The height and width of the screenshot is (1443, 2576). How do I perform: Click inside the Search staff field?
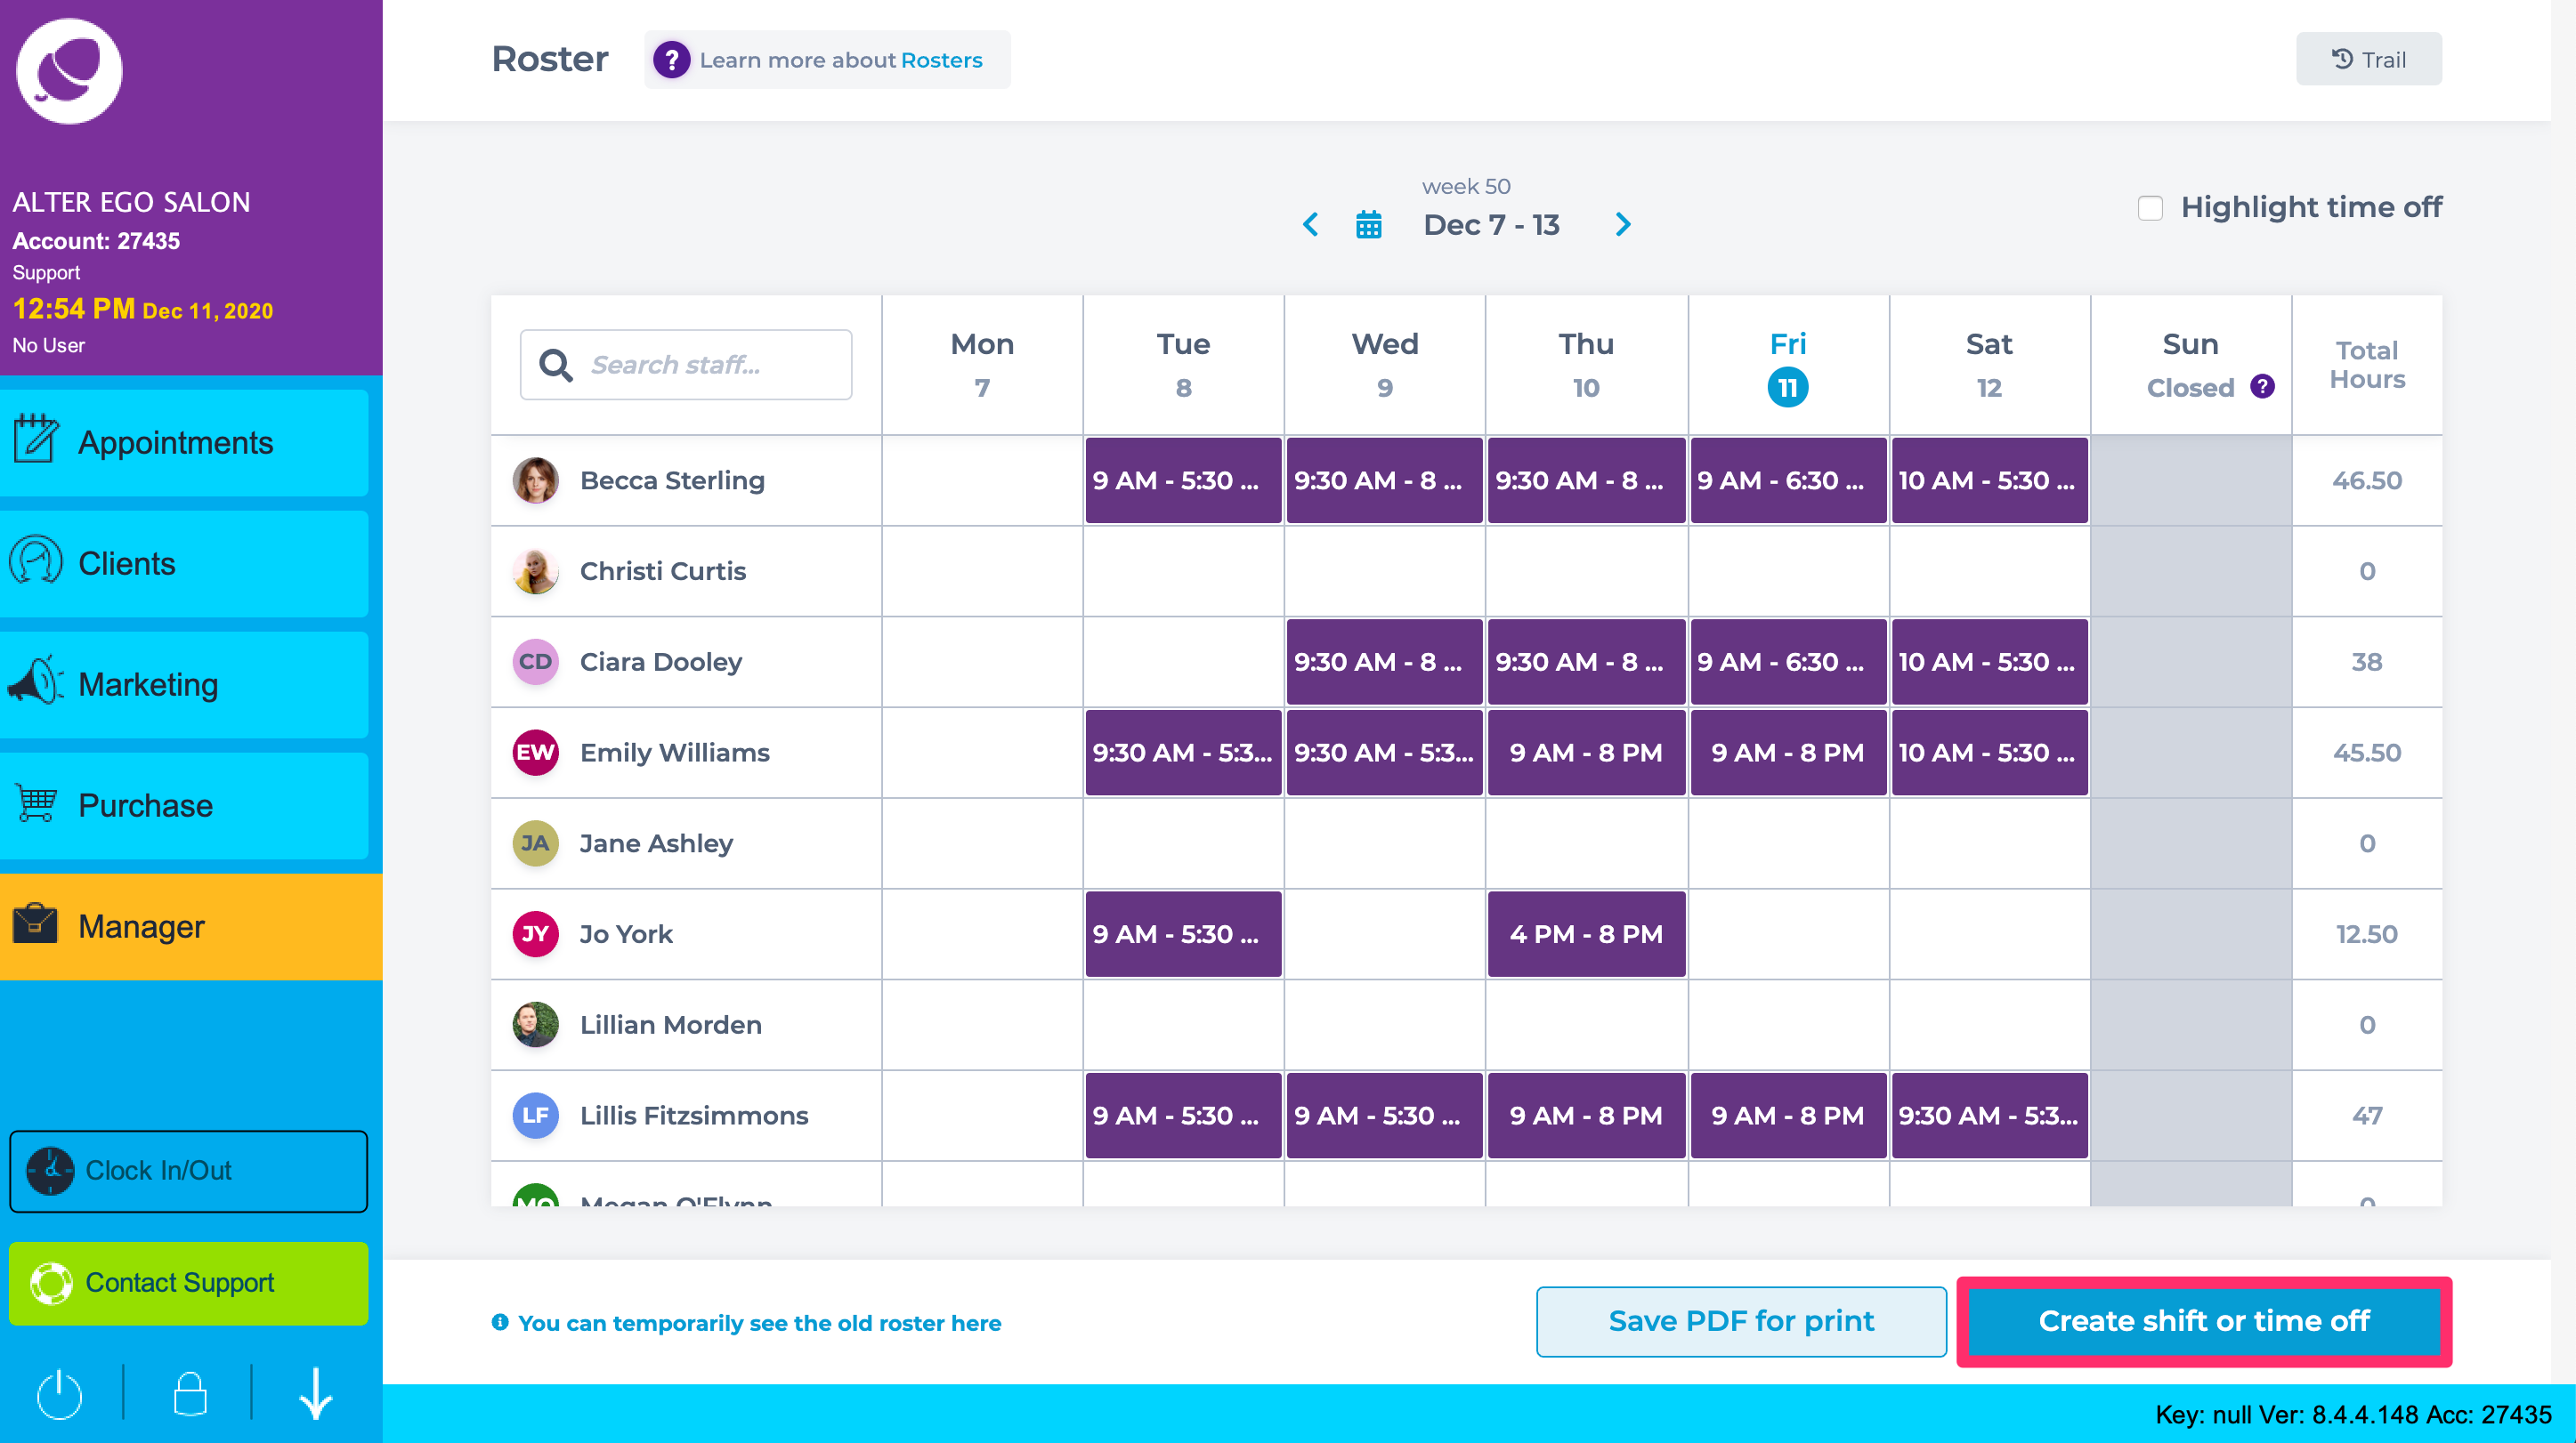[700, 364]
